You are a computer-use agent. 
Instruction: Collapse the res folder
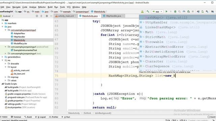click(2, 60)
